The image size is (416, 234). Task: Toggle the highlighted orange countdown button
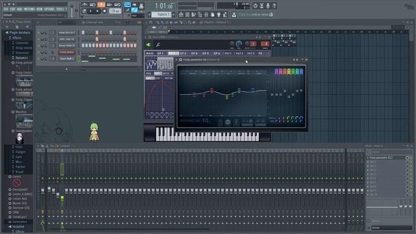pyautogui.click(x=101, y=5)
